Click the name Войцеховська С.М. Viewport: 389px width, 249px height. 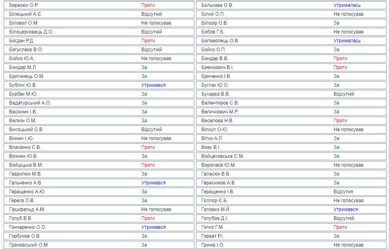223,156
